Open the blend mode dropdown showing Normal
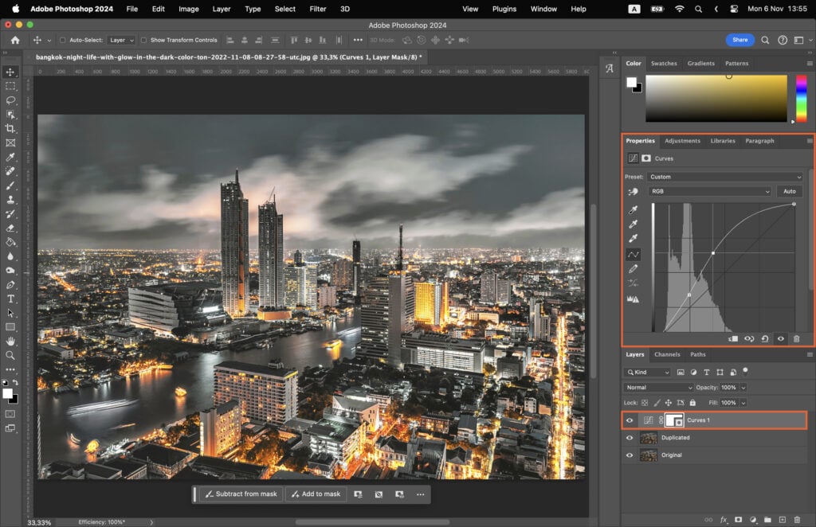The height and width of the screenshot is (527, 816). coord(657,388)
